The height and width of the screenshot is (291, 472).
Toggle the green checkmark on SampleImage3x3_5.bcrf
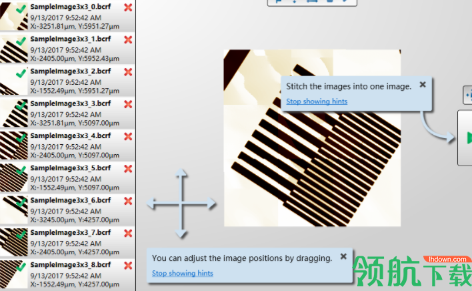pyautogui.click(x=21, y=170)
